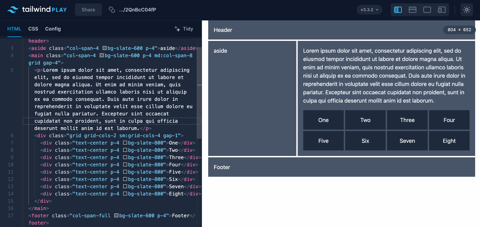Viewport: 480px width, 227px height.
Task: Open the Config tab
Action: click(x=53, y=29)
